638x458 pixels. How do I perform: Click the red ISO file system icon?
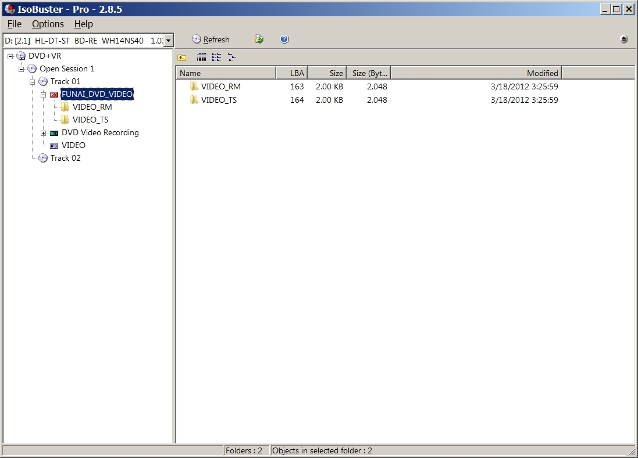[54, 95]
